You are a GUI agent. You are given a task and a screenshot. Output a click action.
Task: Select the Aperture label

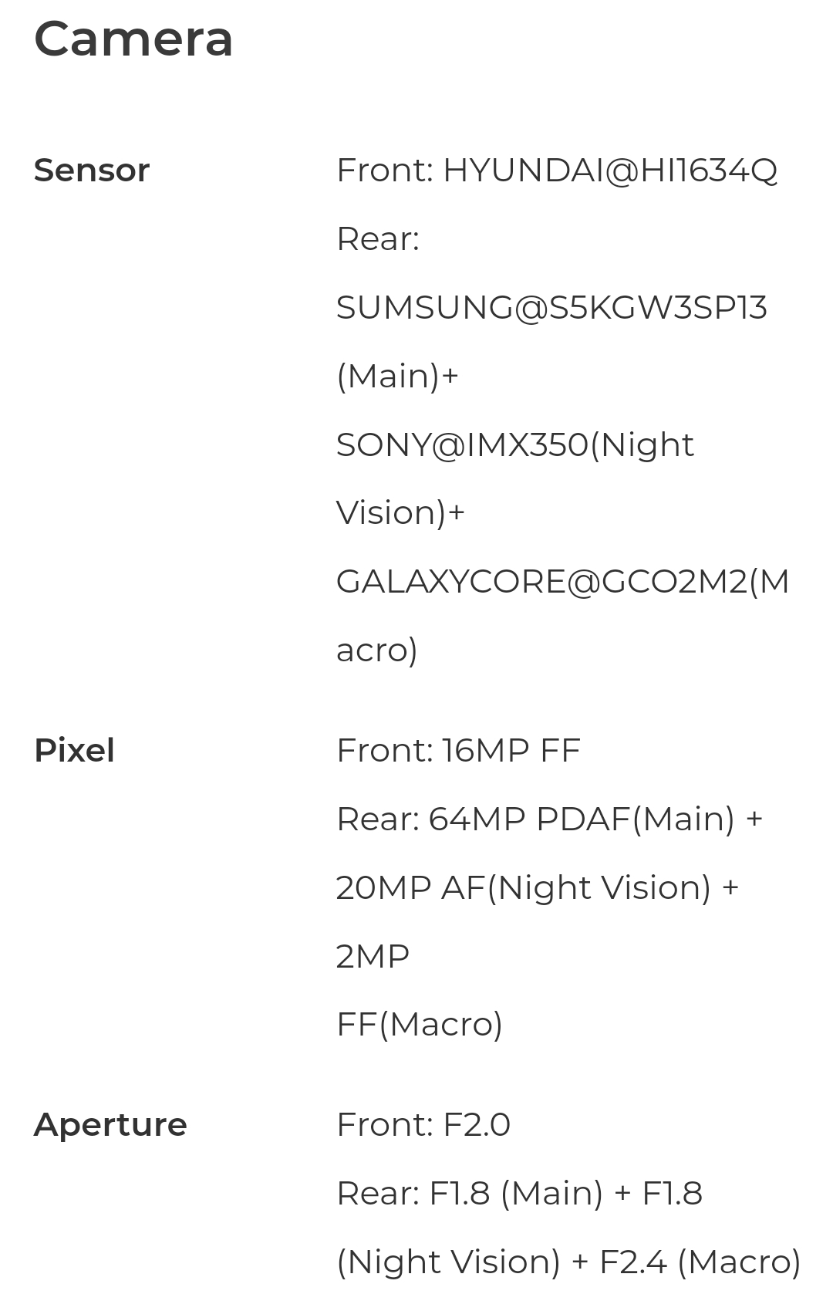110,1125
